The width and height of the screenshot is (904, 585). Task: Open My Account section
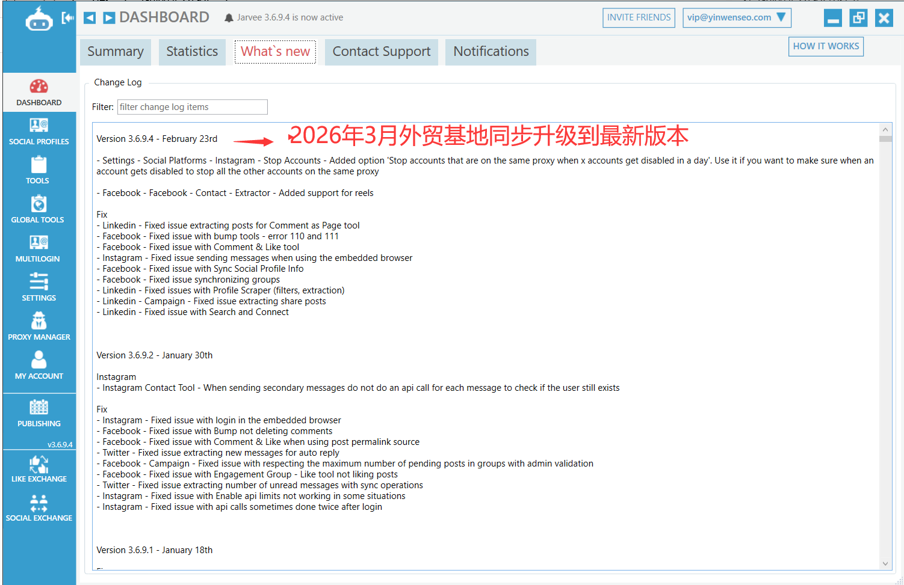[39, 366]
